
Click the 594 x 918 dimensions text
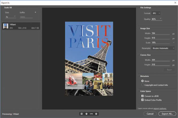click(22, 28)
